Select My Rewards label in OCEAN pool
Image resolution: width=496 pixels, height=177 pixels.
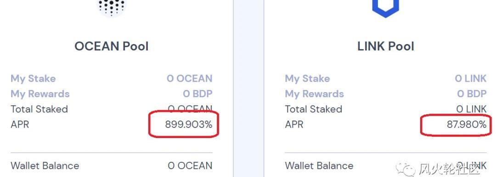pyautogui.click(x=40, y=94)
